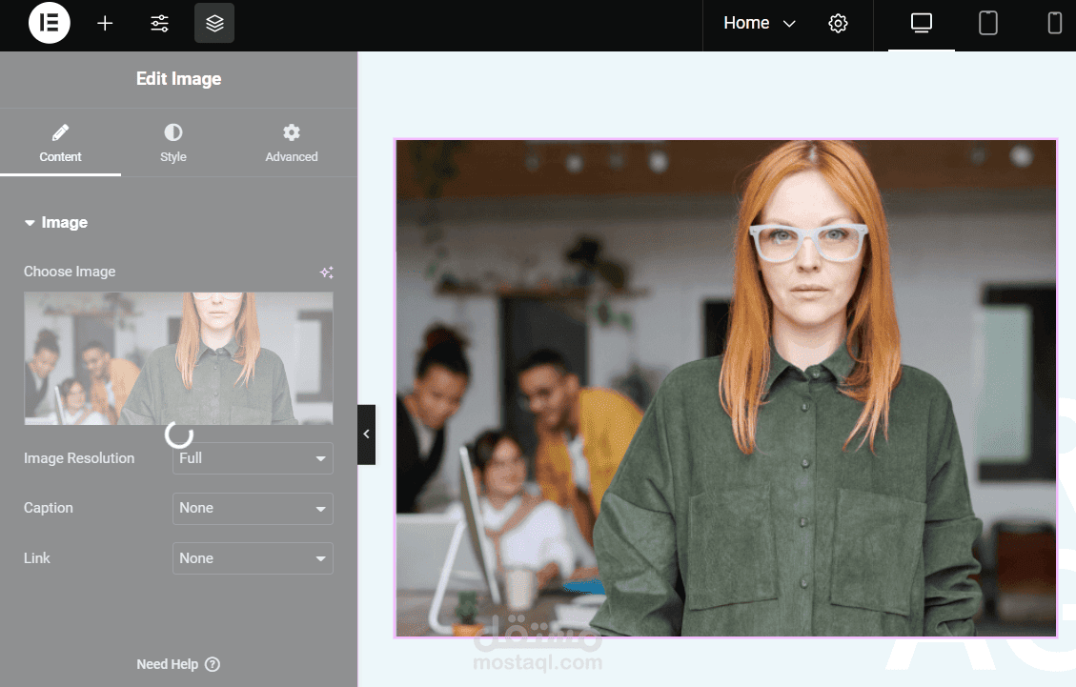Image resolution: width=1076 pixels, height=687 pixels.
Task: Open the Caption dropdown
Action: click(254, 509)
